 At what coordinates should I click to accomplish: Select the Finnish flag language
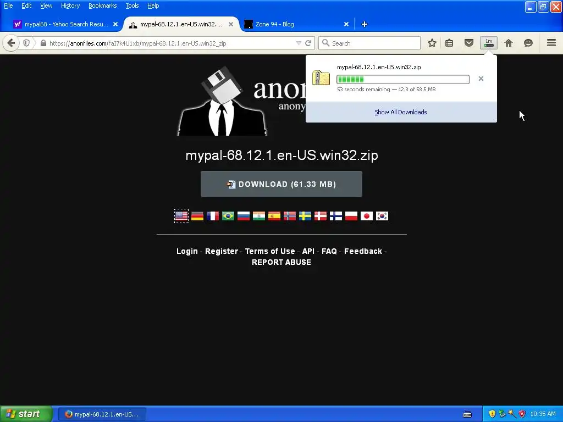pos(336,216)
